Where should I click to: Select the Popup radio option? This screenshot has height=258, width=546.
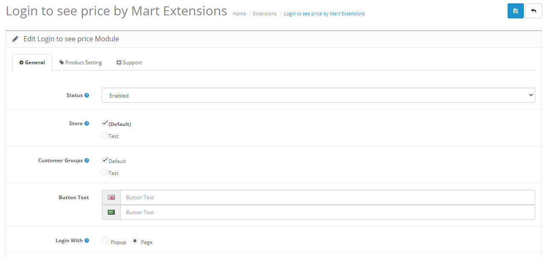[105, 241]
